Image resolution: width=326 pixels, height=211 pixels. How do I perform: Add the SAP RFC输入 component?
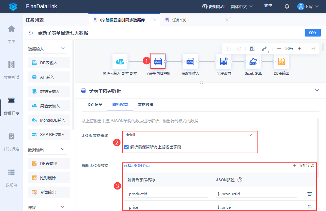(49, 134)
